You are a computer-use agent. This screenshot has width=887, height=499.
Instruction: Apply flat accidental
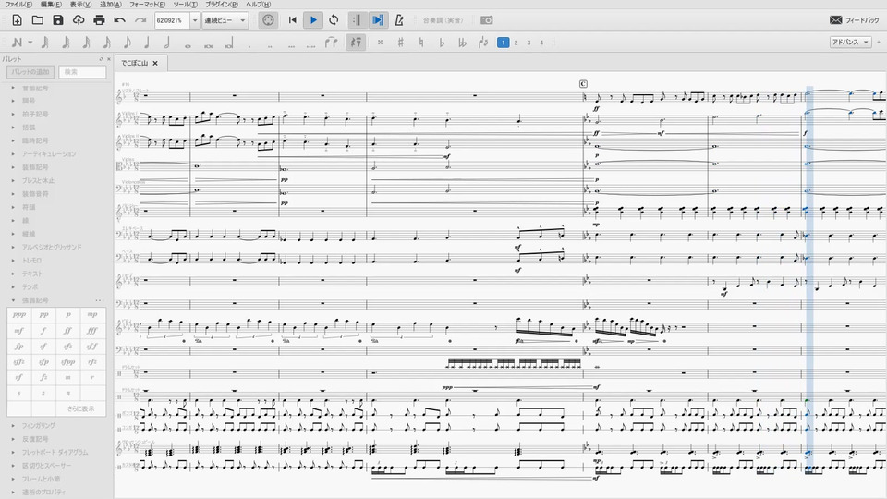[442, 43]
